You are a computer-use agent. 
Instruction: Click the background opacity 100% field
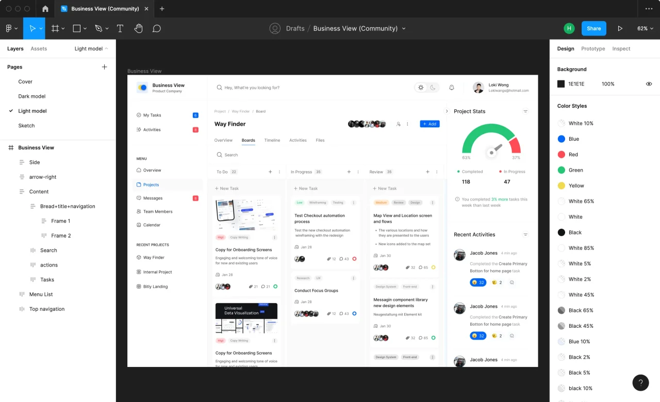click(608, 84)
